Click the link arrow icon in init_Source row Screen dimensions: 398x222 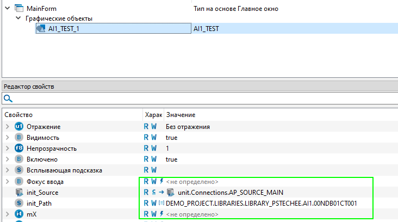[x=161, y=192]
